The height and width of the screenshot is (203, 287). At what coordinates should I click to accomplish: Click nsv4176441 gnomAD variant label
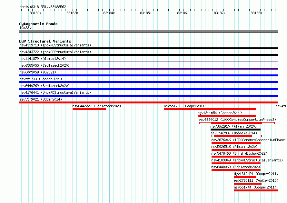point(55,92)
